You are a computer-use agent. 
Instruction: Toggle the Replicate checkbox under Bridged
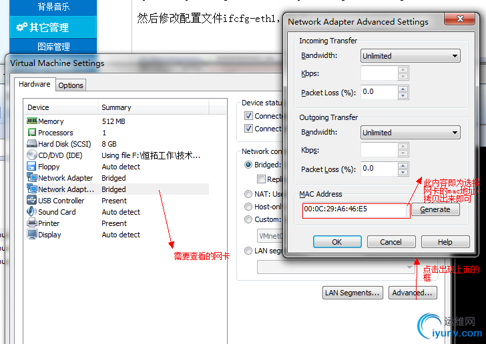[x=261, y=179]
